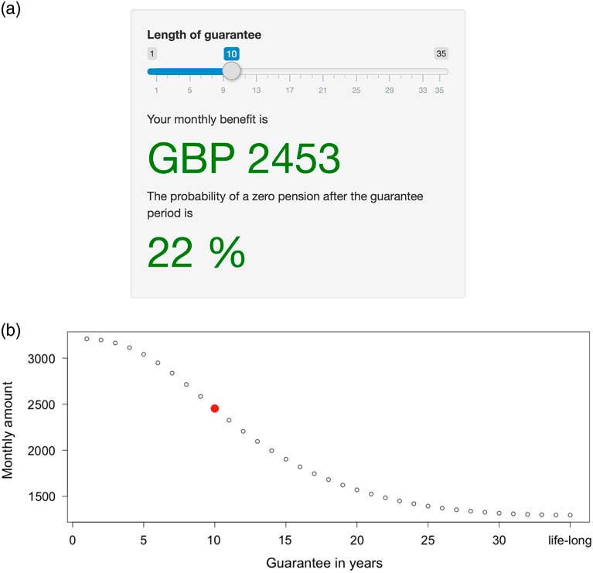Click the slider handle at value 10
The height and width of the screenshot is (573, 593).
coord(231,71)
